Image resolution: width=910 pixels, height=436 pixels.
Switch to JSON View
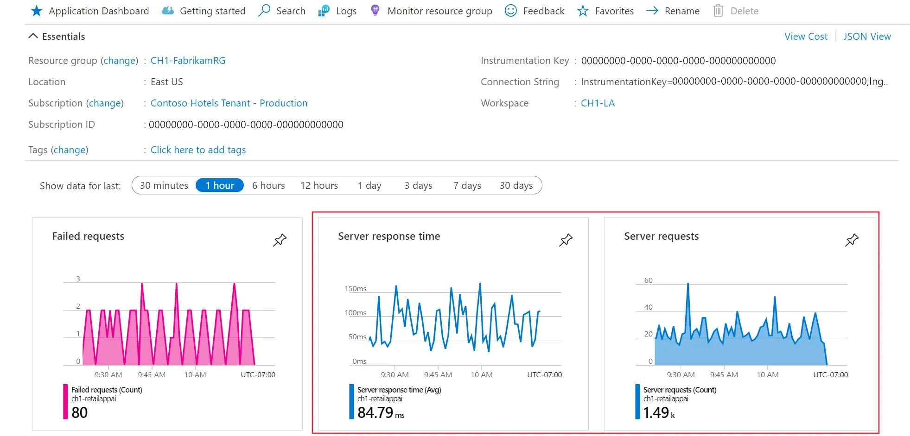tap(867, 36)
